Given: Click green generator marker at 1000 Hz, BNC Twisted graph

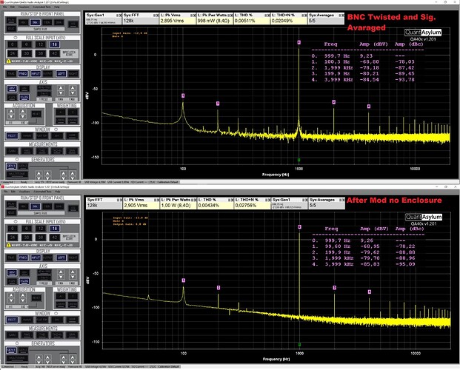Looking at the screenshot, I should pyautogui.click(x=299, y=160).
